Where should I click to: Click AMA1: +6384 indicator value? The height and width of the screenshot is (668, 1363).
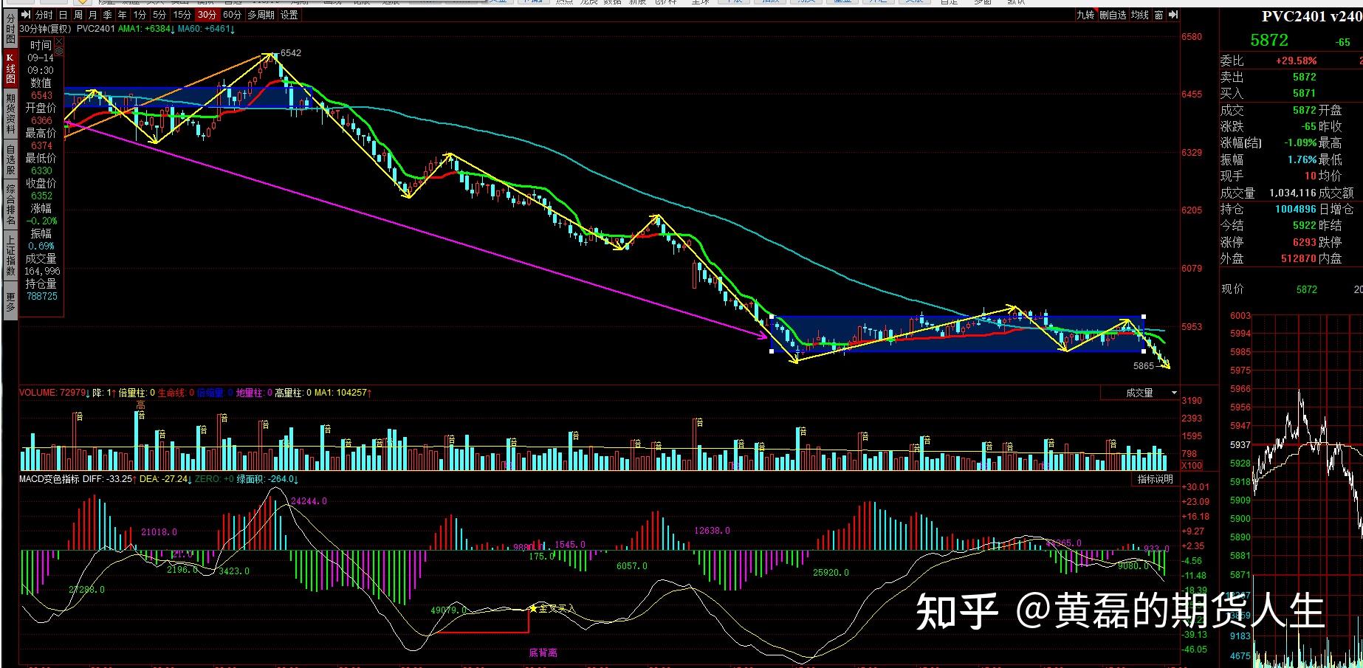pyautogui.click(x=146, y=29)
